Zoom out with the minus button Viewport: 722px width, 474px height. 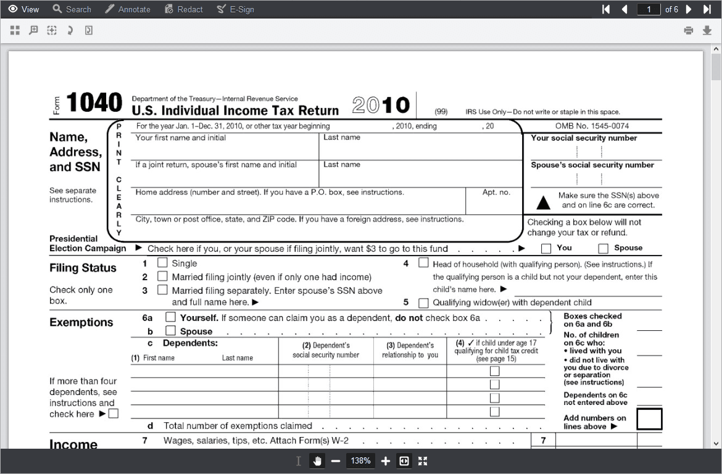point(336,460)
